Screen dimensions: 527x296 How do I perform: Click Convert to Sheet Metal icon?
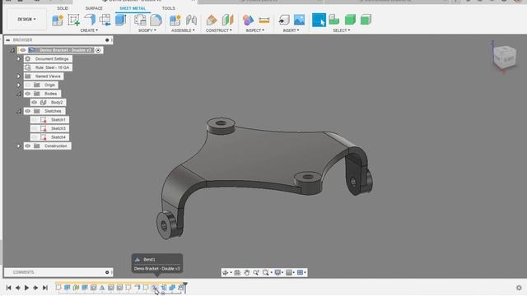121,20
